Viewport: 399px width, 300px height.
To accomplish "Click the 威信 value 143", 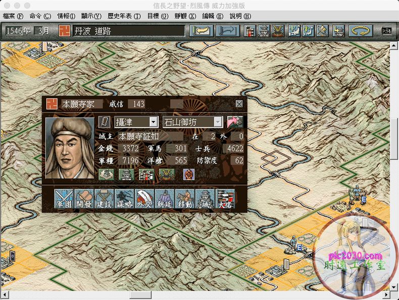I will 137,104.
